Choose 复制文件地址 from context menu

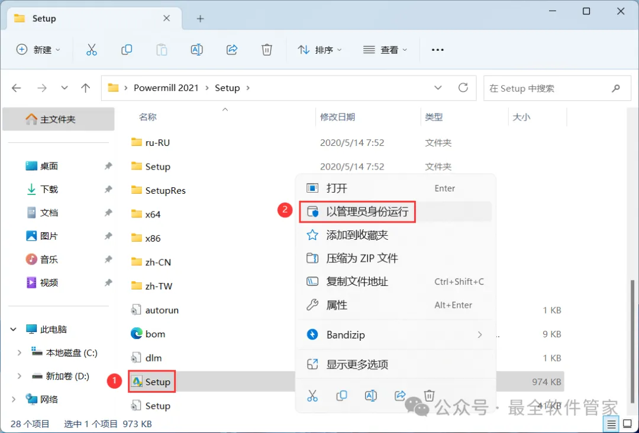[395, 282]
